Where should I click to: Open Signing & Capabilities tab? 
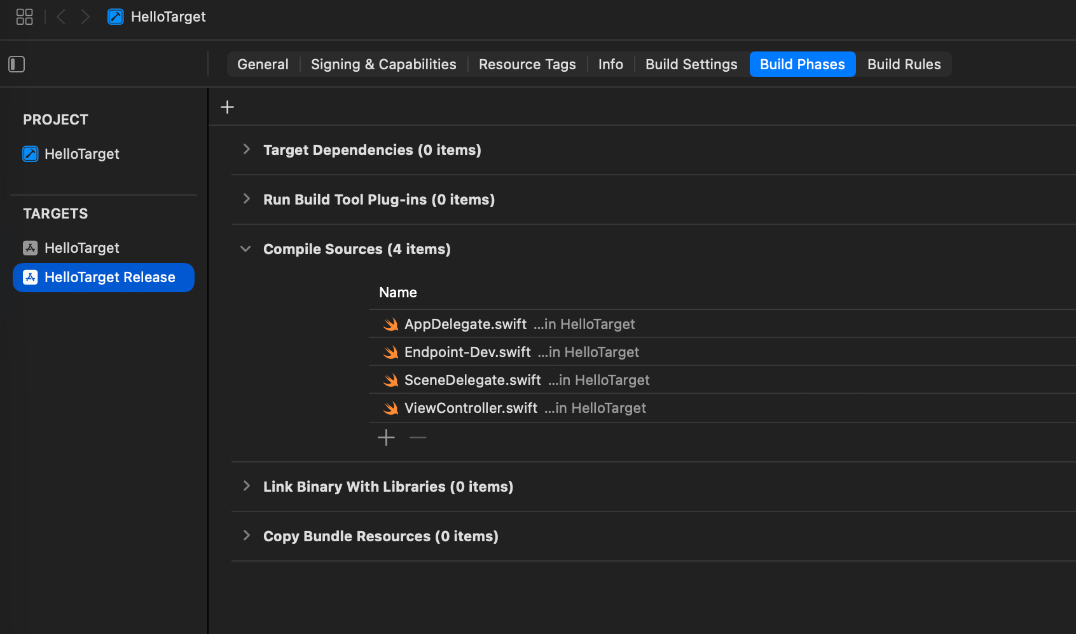(383, 64)
